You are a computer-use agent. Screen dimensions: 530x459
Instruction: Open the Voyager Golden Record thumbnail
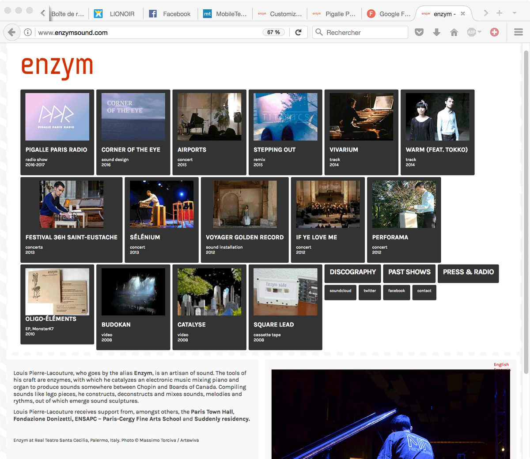(245, 204)
